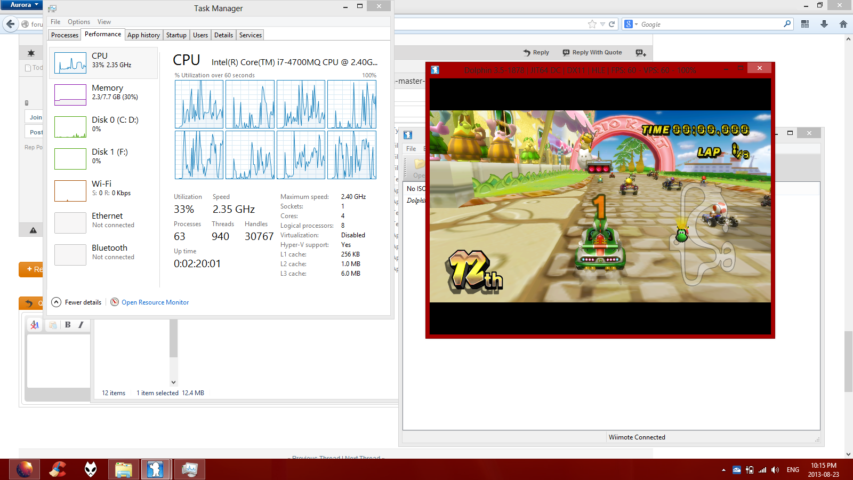This screenshot has width=853, height=480.
Task: Select Disk 0 (C: D:) entry
Action: [x=103, y=126]
